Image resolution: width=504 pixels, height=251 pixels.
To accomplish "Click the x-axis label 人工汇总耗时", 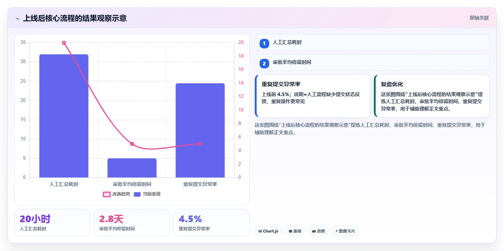I will [x=64, y=184].
